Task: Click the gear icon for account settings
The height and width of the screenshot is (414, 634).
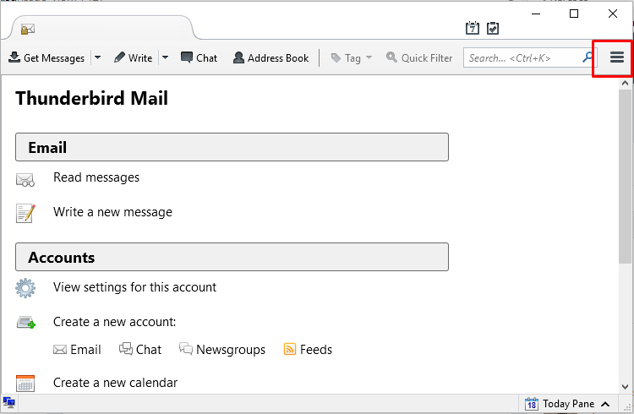Action: 25,288
